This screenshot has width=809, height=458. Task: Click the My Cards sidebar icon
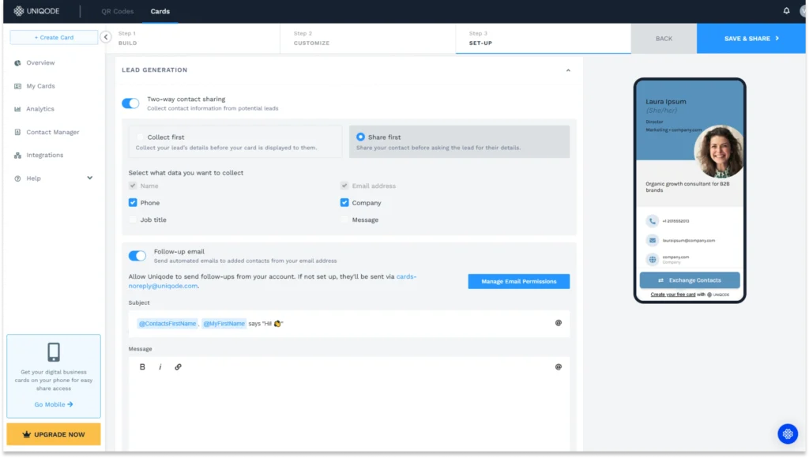(17, 86)
